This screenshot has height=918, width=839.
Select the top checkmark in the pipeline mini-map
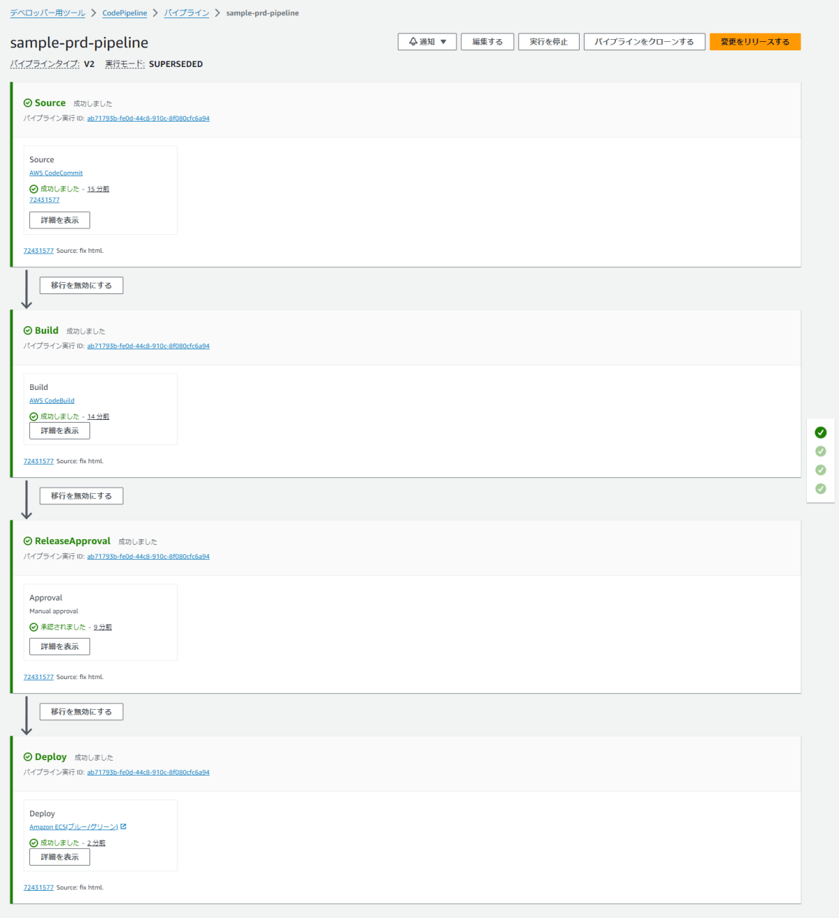(820, 432)
